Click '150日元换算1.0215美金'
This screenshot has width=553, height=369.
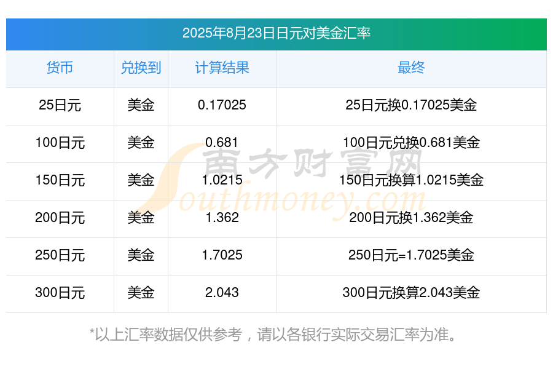coord(411,180)
